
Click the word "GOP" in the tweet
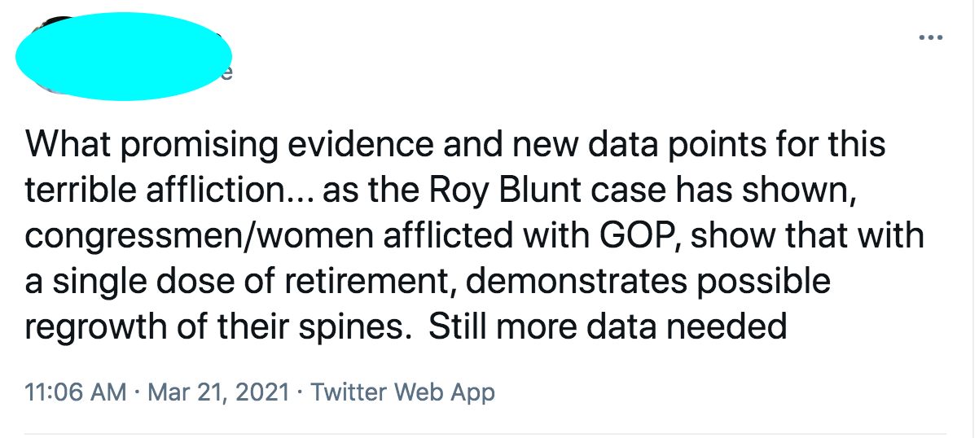coord(643,235)
